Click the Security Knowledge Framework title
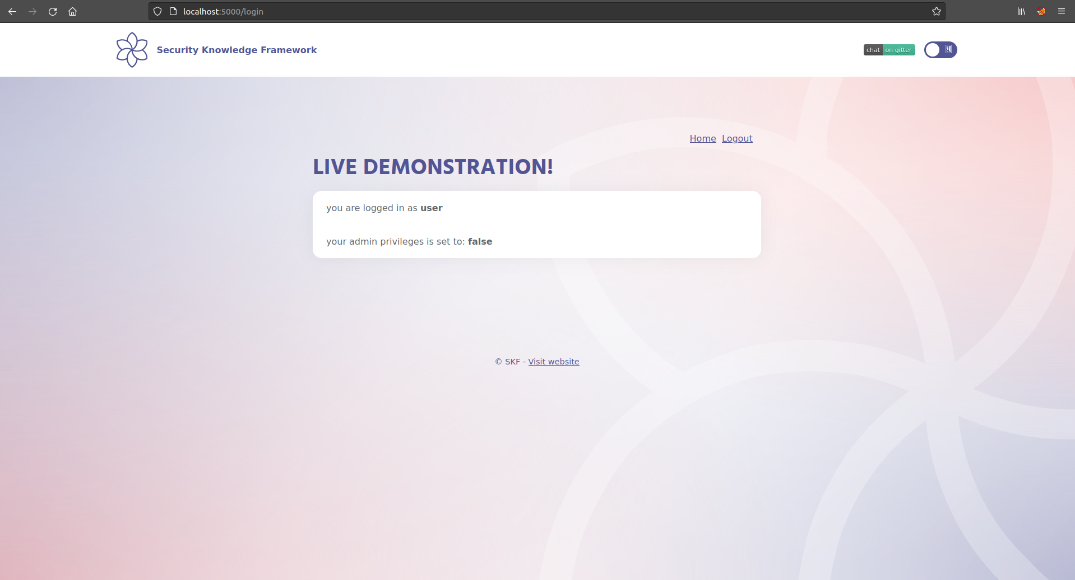Image resolution: width=1075 pixels, height=580 pixels. (x=237, y=50)
